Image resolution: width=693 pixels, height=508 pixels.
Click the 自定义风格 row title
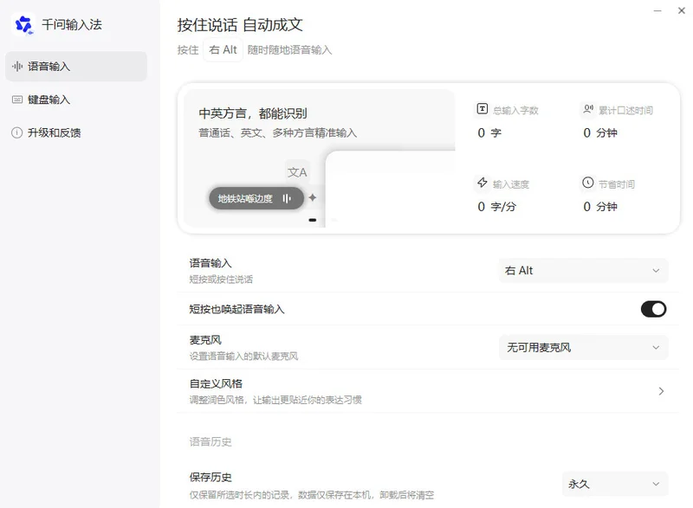(x=216, y=383)
